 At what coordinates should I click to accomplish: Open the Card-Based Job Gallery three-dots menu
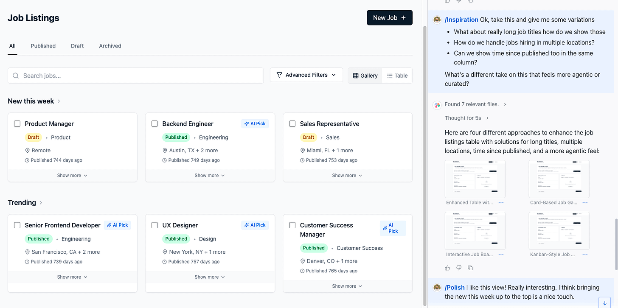click(x=585, y=203)
